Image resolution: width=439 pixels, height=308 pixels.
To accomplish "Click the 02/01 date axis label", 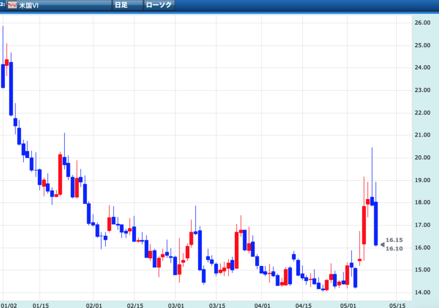I will click(x=94, y=305).
